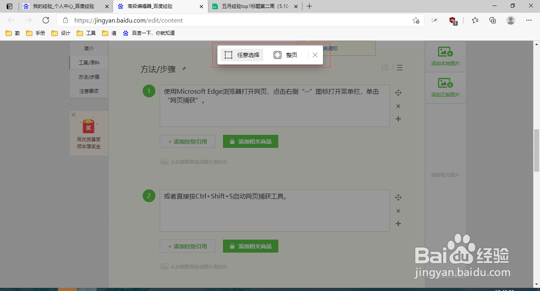Toggle unordered list formatting
Screen dimensions: 540x291
click(x=399, y=68)
